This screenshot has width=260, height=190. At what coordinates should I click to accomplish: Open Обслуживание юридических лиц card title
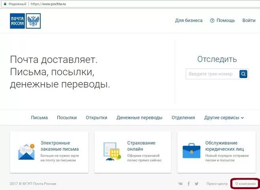point(224,146)
